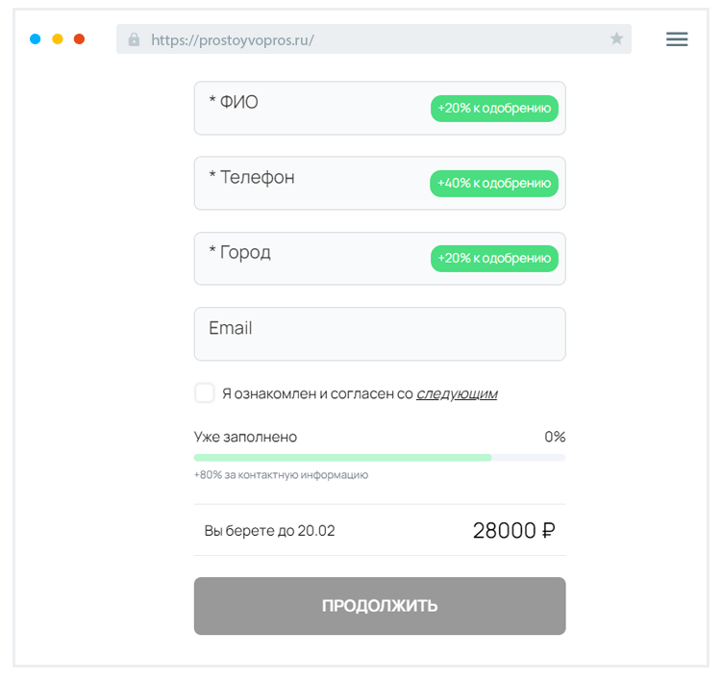
Task: Open the 'следующим' terms link
Action: (x=456, y=393)
